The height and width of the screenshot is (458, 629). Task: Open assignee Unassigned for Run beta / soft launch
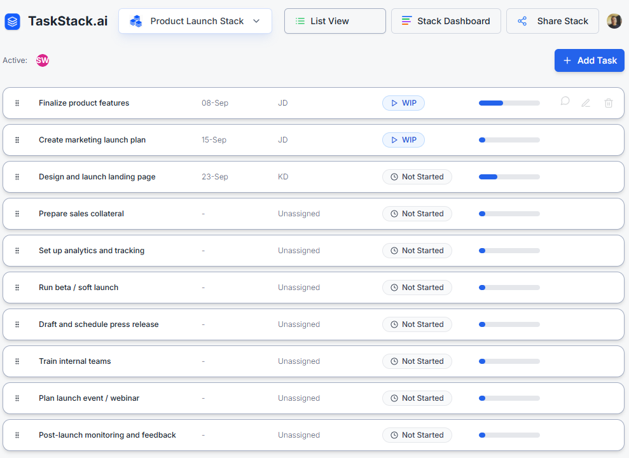[x=298, y=288]
